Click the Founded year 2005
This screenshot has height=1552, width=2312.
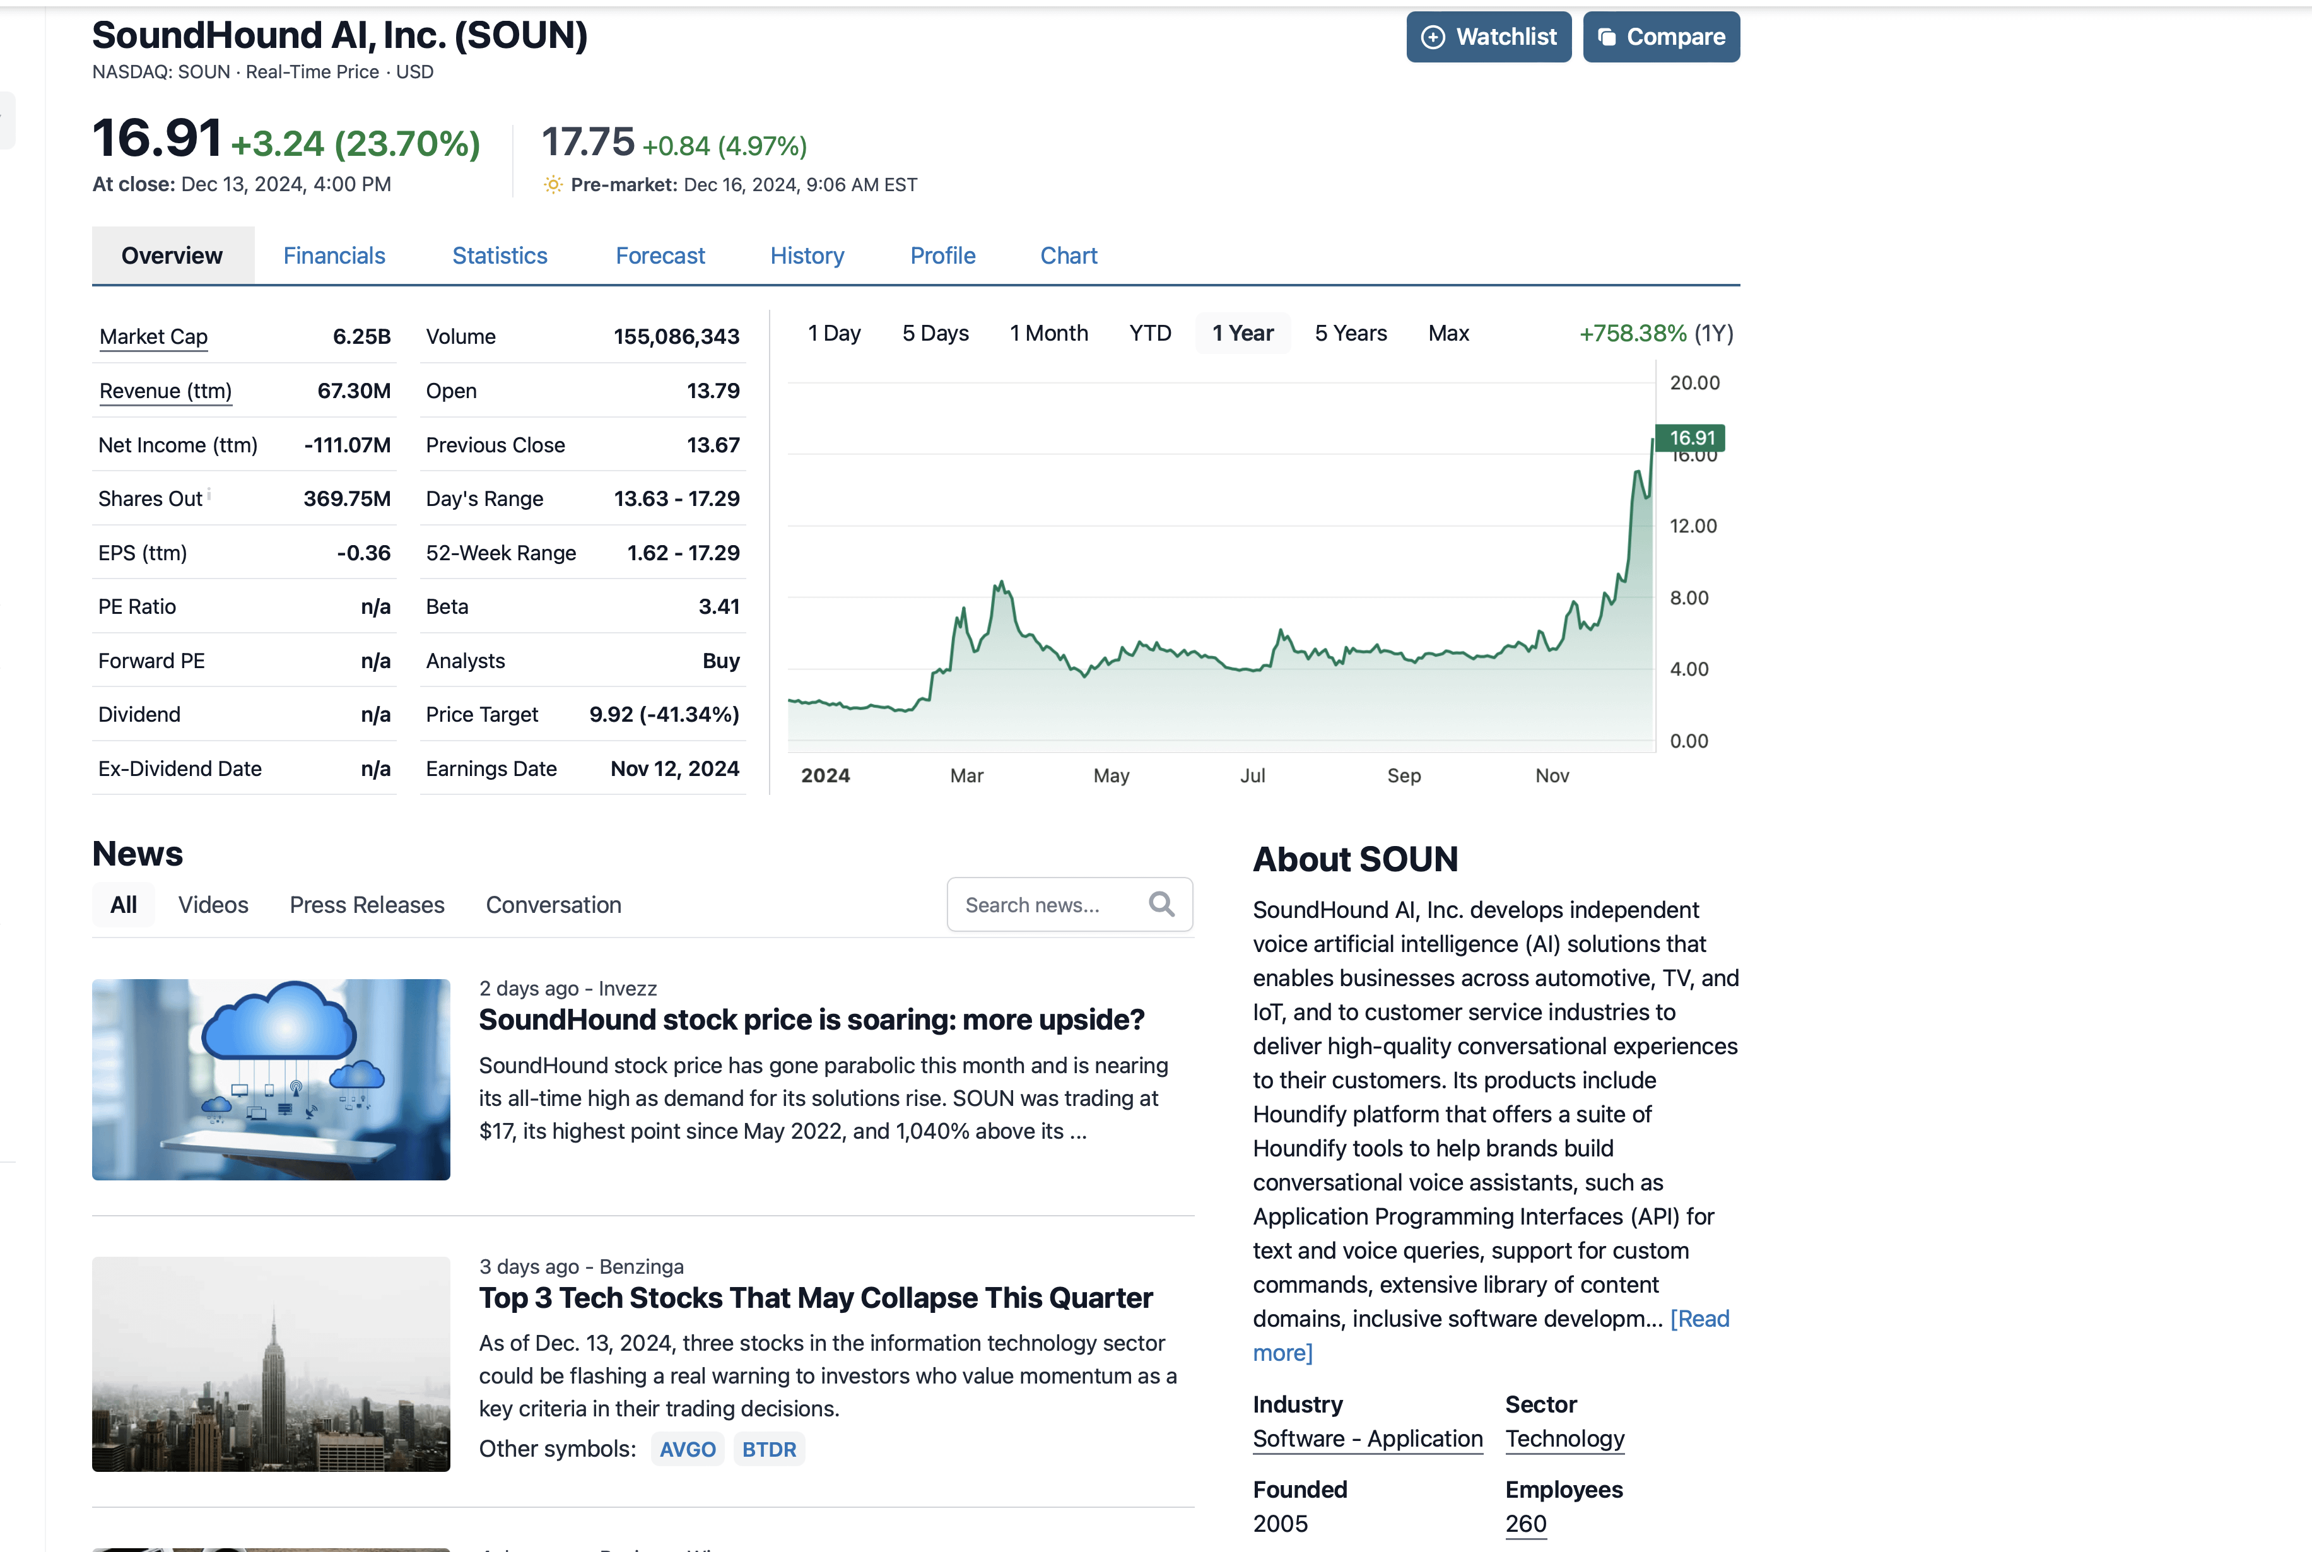(x=1280, y=1524)
